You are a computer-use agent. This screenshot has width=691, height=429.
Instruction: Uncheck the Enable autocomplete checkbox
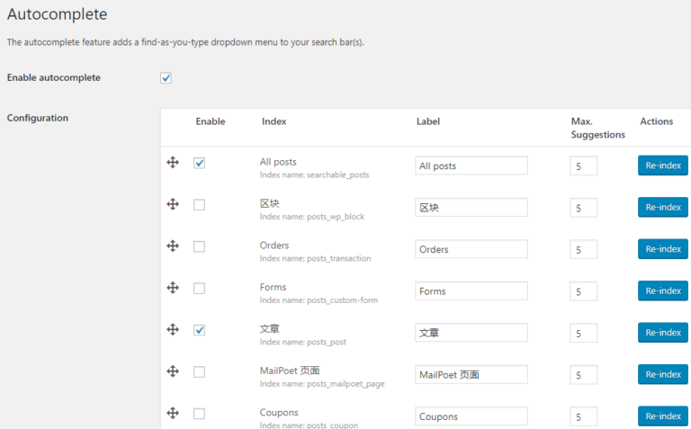[x=166, y=78]
